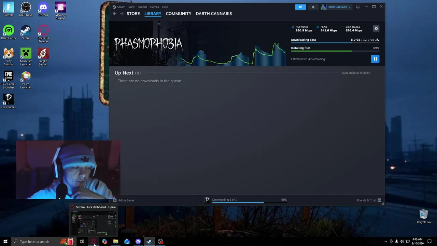Open the Steam menu in the menu bar
This screenshot has height=246, width=437.
click(x=121, y=7)
